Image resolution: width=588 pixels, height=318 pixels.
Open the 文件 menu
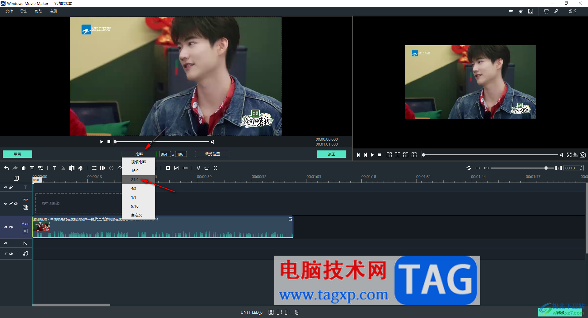9,11
